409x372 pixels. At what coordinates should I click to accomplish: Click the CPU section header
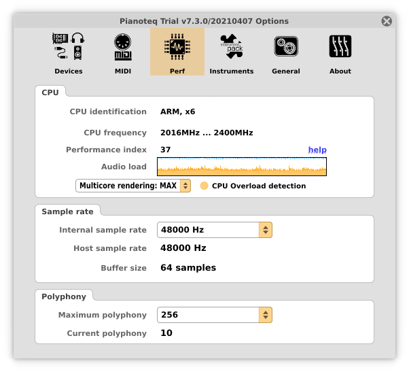pos(50,92)
